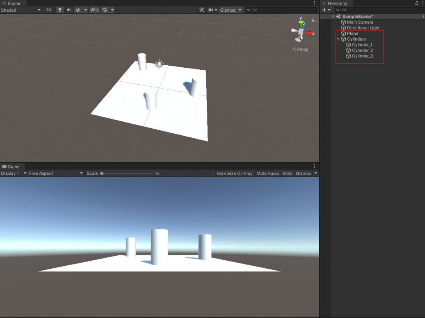Toggle 2D view mode in Scene
Screen dimensions: 425x318
click(x=49, y=10)
